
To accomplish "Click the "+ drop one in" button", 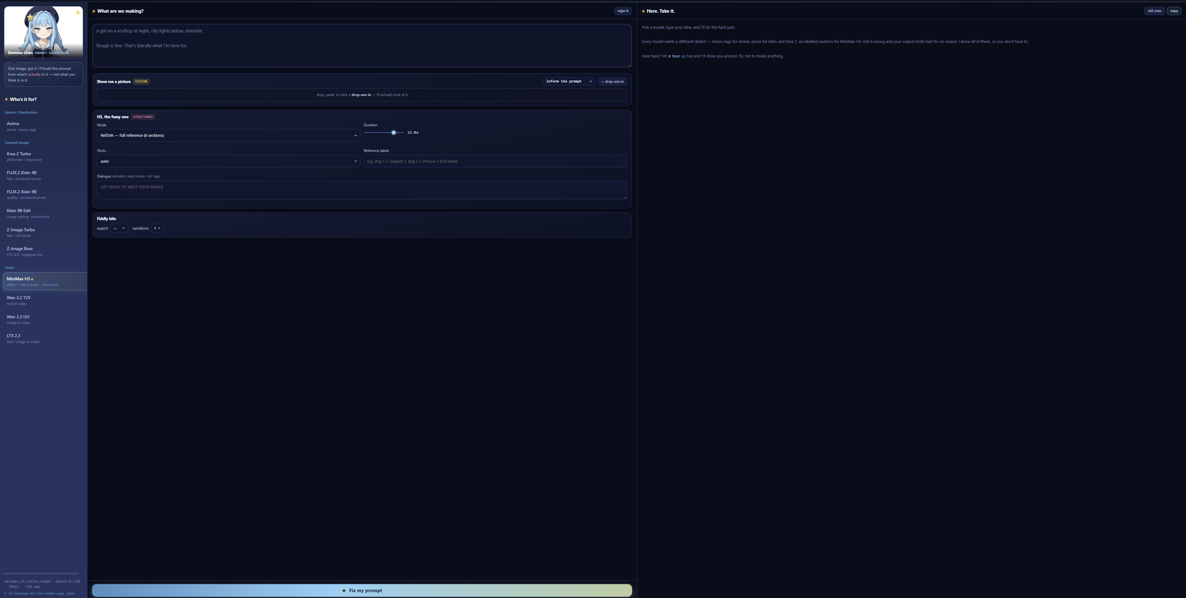I will tap(612, 82).
